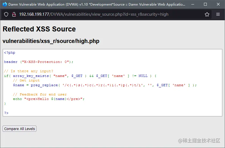The width and height of the screenshot is (225, 148).
Task: Click the opening <?php tag line
Action: (10, 53)
